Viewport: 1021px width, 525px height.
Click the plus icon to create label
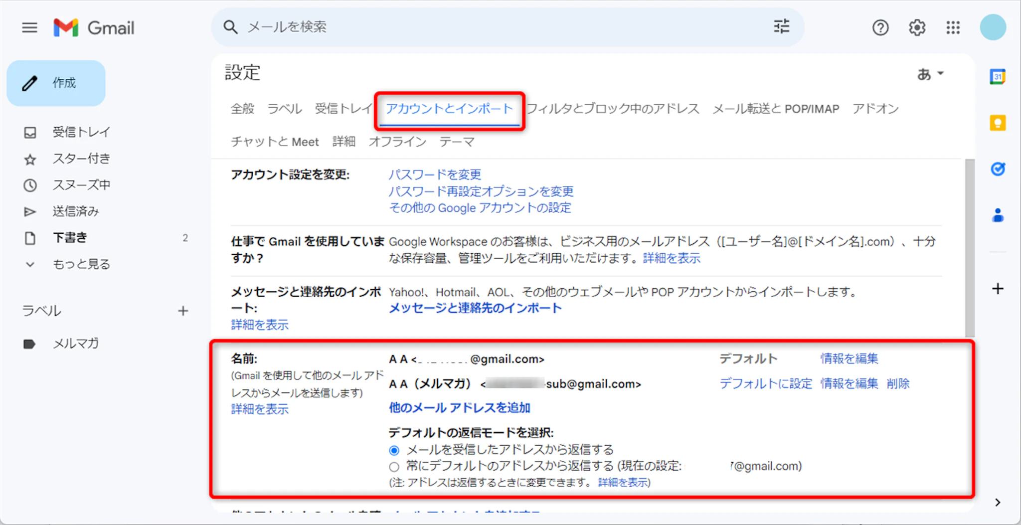tap(183, 311)
